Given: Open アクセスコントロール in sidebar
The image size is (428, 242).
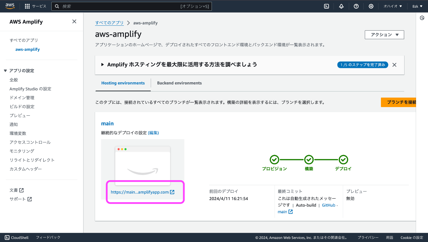Looking at the screenshot, I should coord(30,142).
